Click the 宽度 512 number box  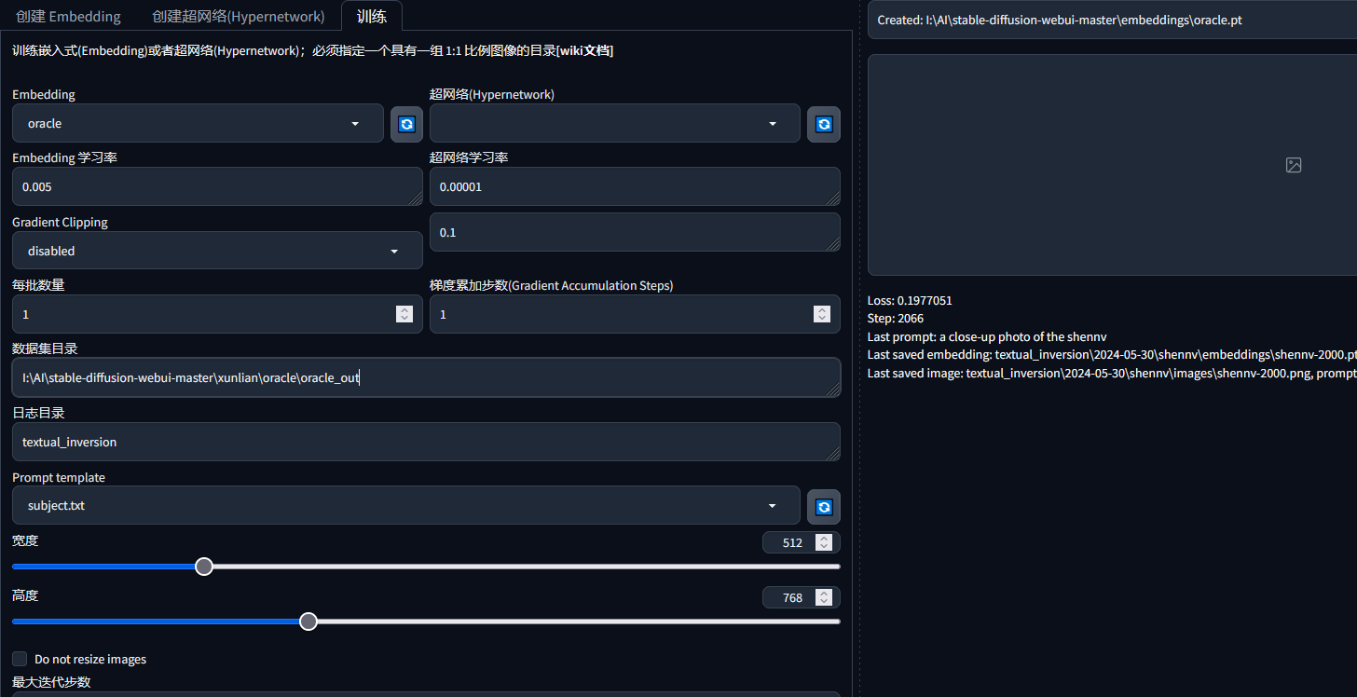792,542
